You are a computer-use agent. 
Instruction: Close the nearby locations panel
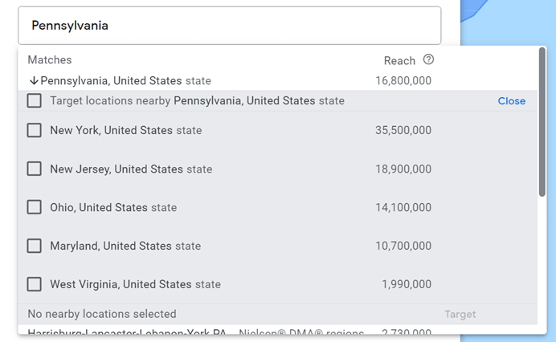coord(511,101)
